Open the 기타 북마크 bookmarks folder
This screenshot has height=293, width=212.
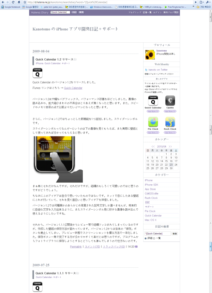coord(204,7)
